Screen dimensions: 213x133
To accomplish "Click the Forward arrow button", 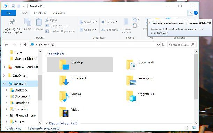I will [14, 45].
